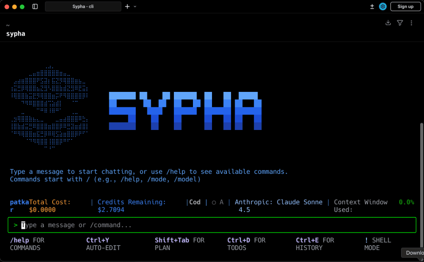
Task: Click the 'Ctrl+E' history hint
Action: click(x=307, y=240)
